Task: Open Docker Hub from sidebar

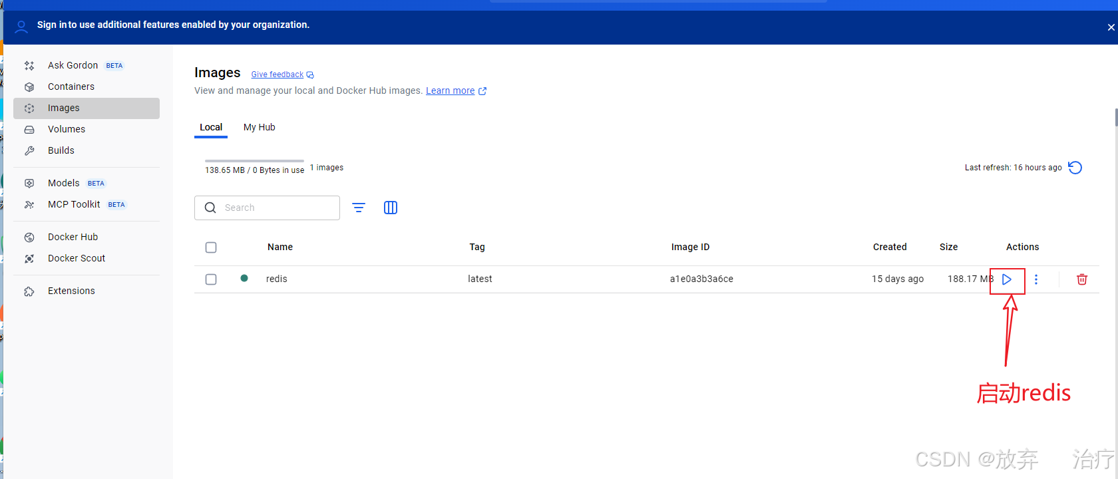Action: click(x=87, y=237)
